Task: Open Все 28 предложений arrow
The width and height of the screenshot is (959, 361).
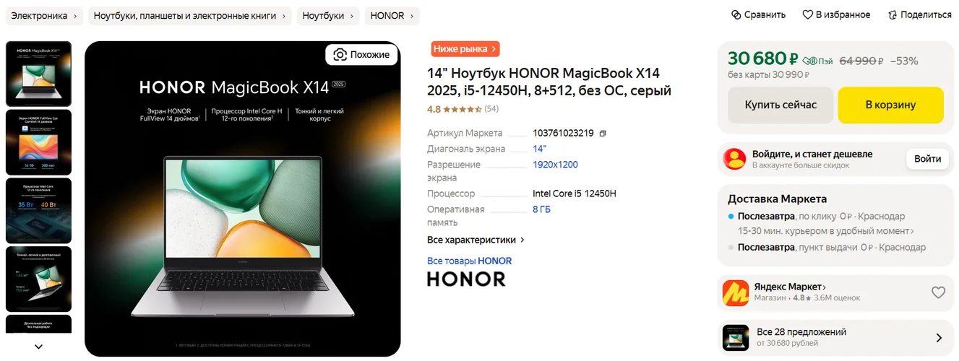Action: click(938, 337)
